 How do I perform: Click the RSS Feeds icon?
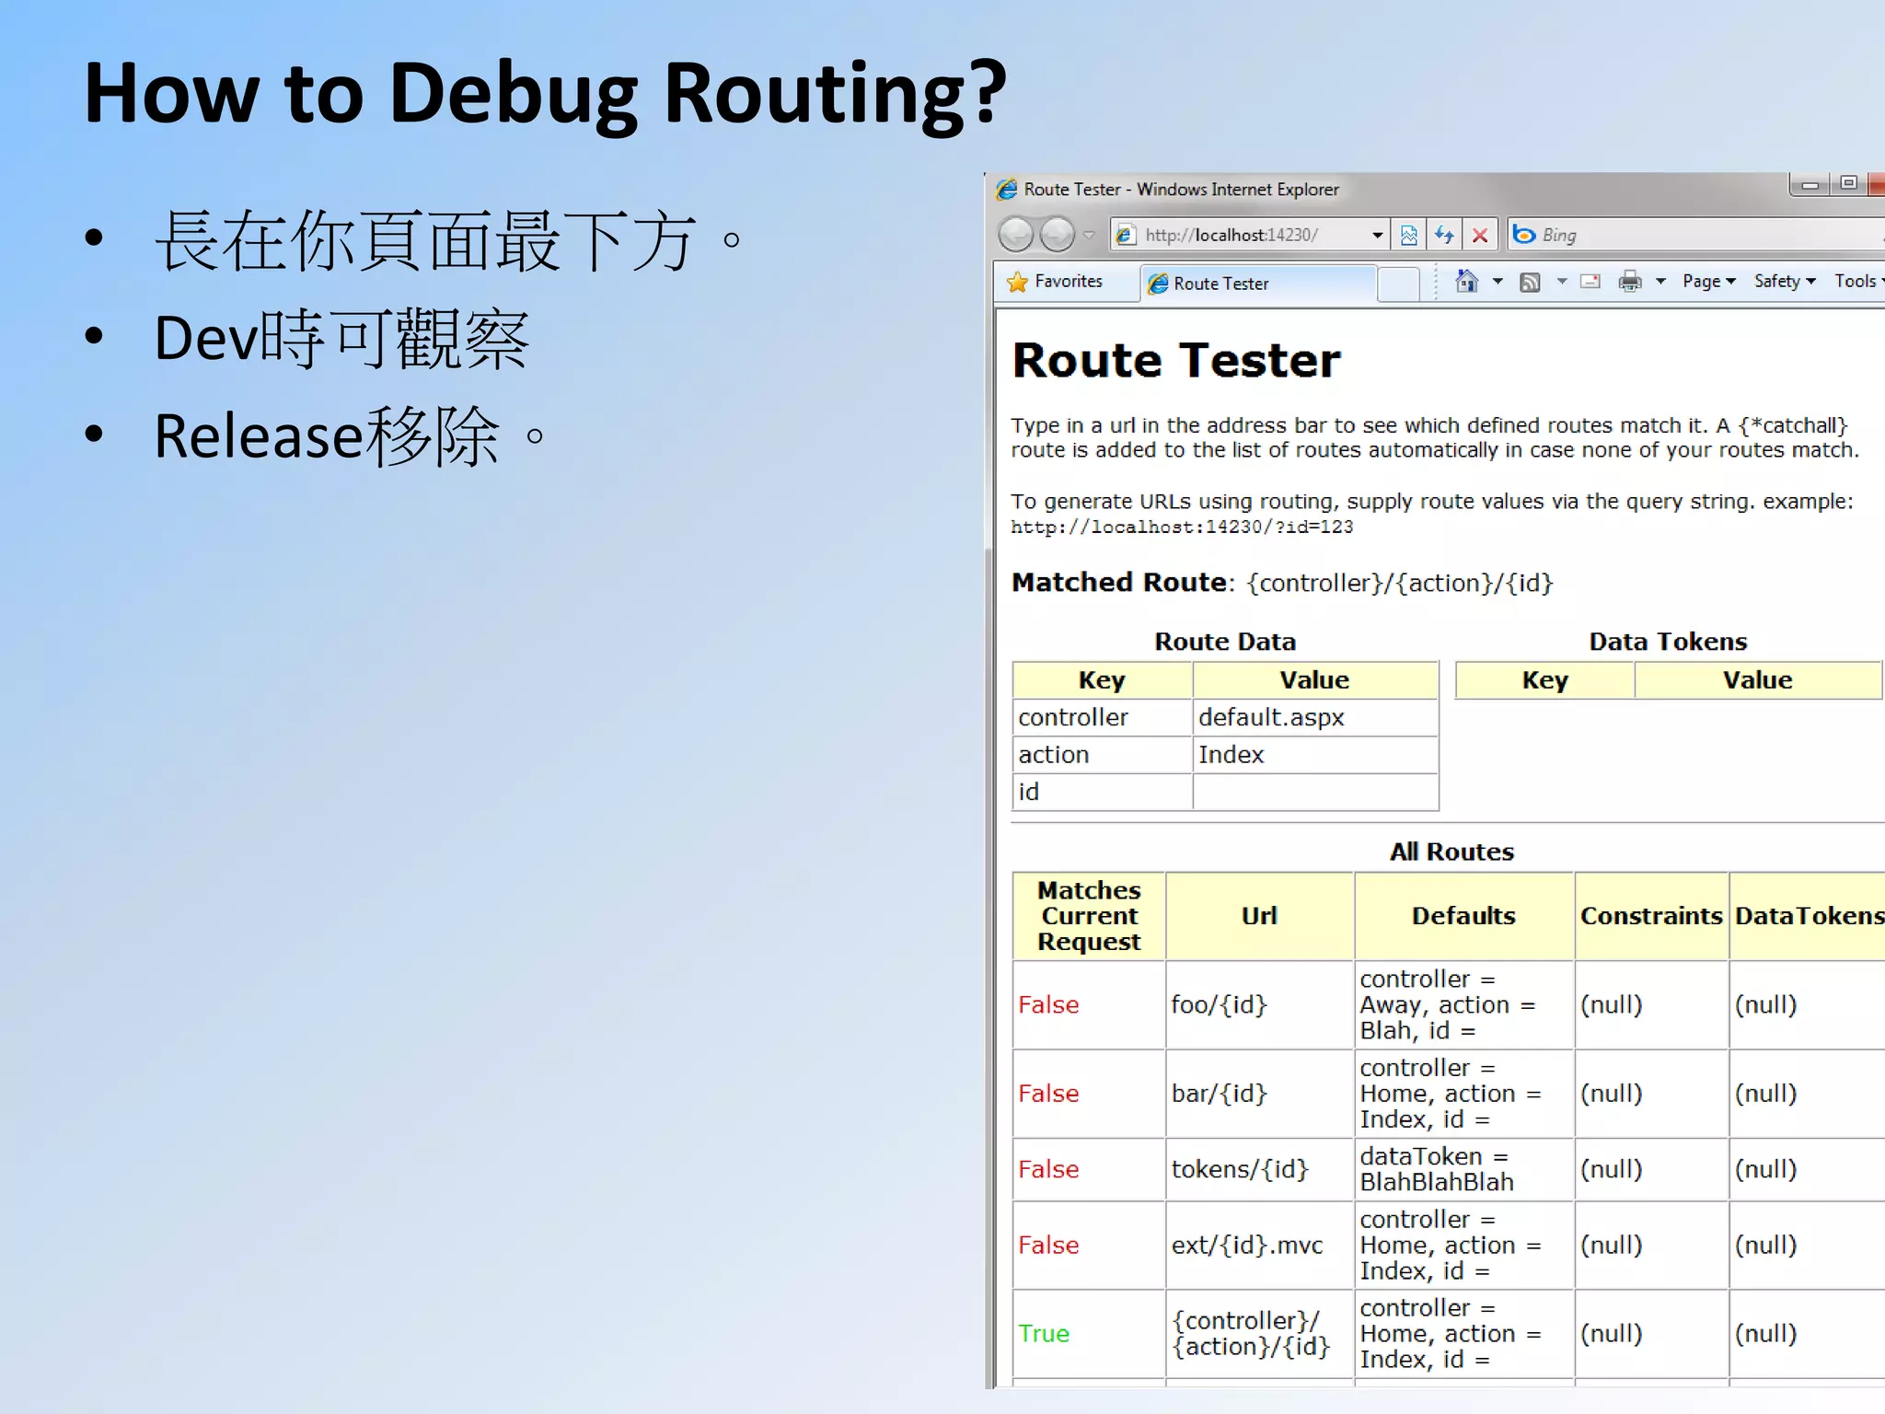point(1530,282)
